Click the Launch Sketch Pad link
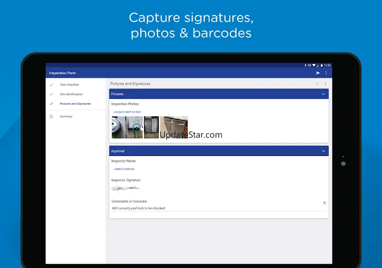The height and width of the screenshot is (268, 382). [x=127, y=112]
